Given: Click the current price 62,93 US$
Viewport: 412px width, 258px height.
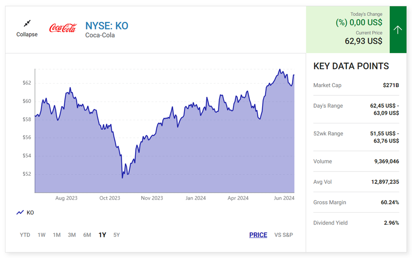Looking at the screenshot, I should point(363,41).
